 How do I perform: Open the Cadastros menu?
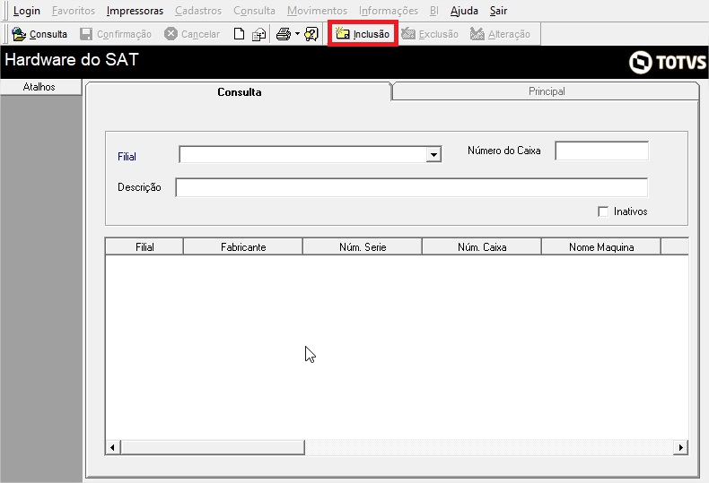tap(198, 11)
